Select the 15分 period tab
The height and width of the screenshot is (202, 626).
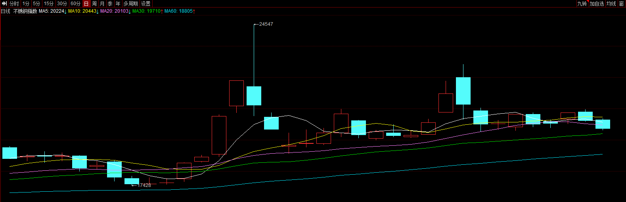(x=49, y=4)
